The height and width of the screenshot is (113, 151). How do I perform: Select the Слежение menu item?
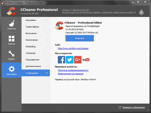tap(36, 53)
